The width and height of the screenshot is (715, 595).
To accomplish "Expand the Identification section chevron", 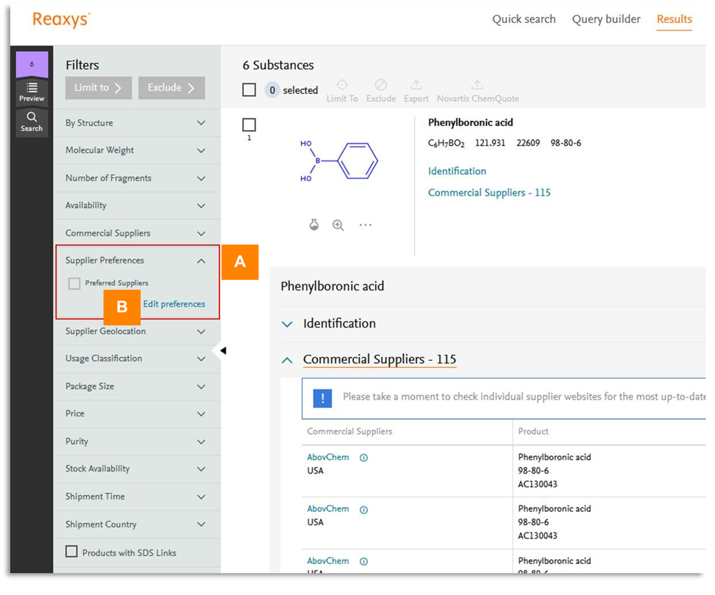I will 287,324.
